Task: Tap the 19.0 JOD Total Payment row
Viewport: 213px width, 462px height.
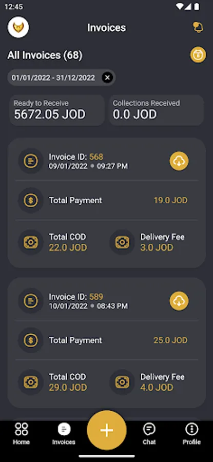Action: point(107,200)
